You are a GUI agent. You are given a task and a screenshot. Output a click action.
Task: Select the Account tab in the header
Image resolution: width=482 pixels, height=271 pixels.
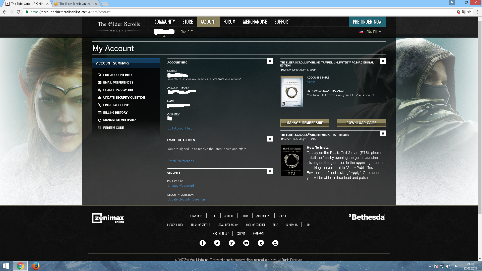(208, 22)
